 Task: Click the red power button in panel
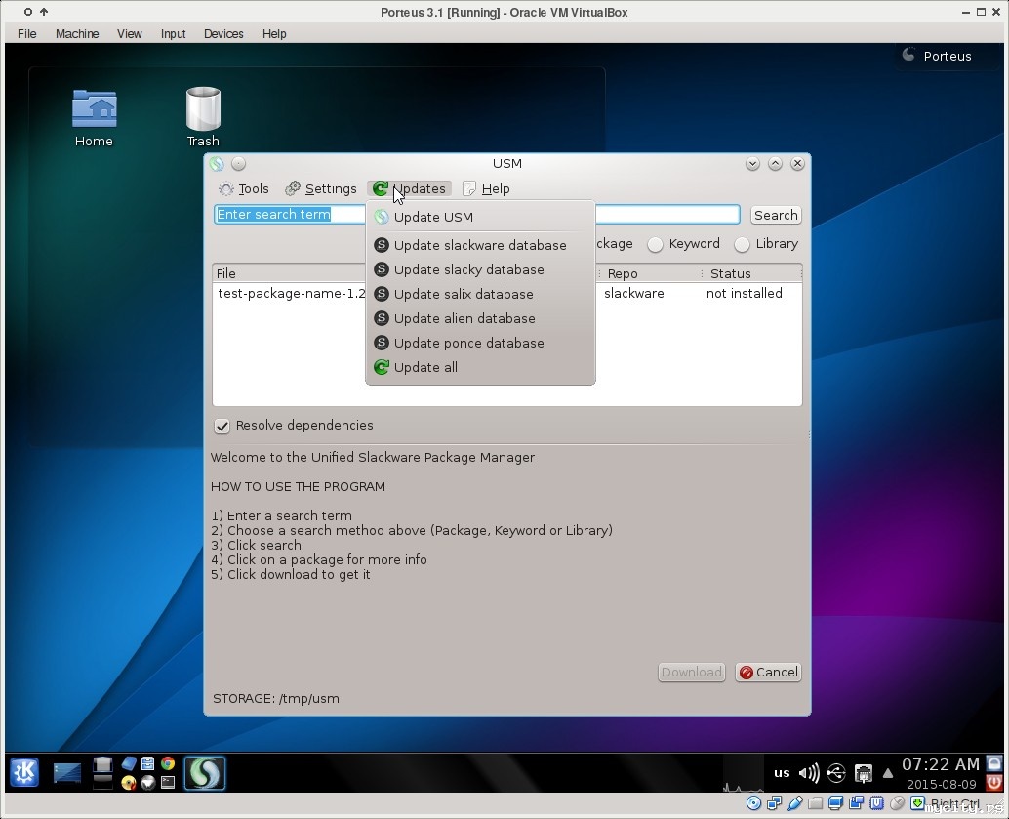pyautogui.click(x=994, y=782)
